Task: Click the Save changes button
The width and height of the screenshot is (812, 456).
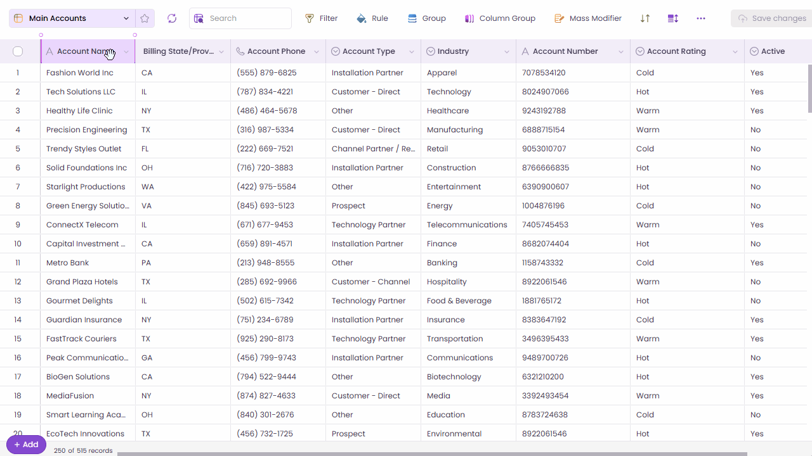Action: [x=771, y=18]
